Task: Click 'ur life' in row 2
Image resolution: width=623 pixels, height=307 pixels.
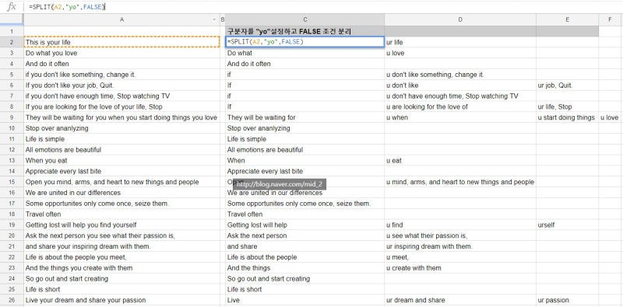Action: 460,42
